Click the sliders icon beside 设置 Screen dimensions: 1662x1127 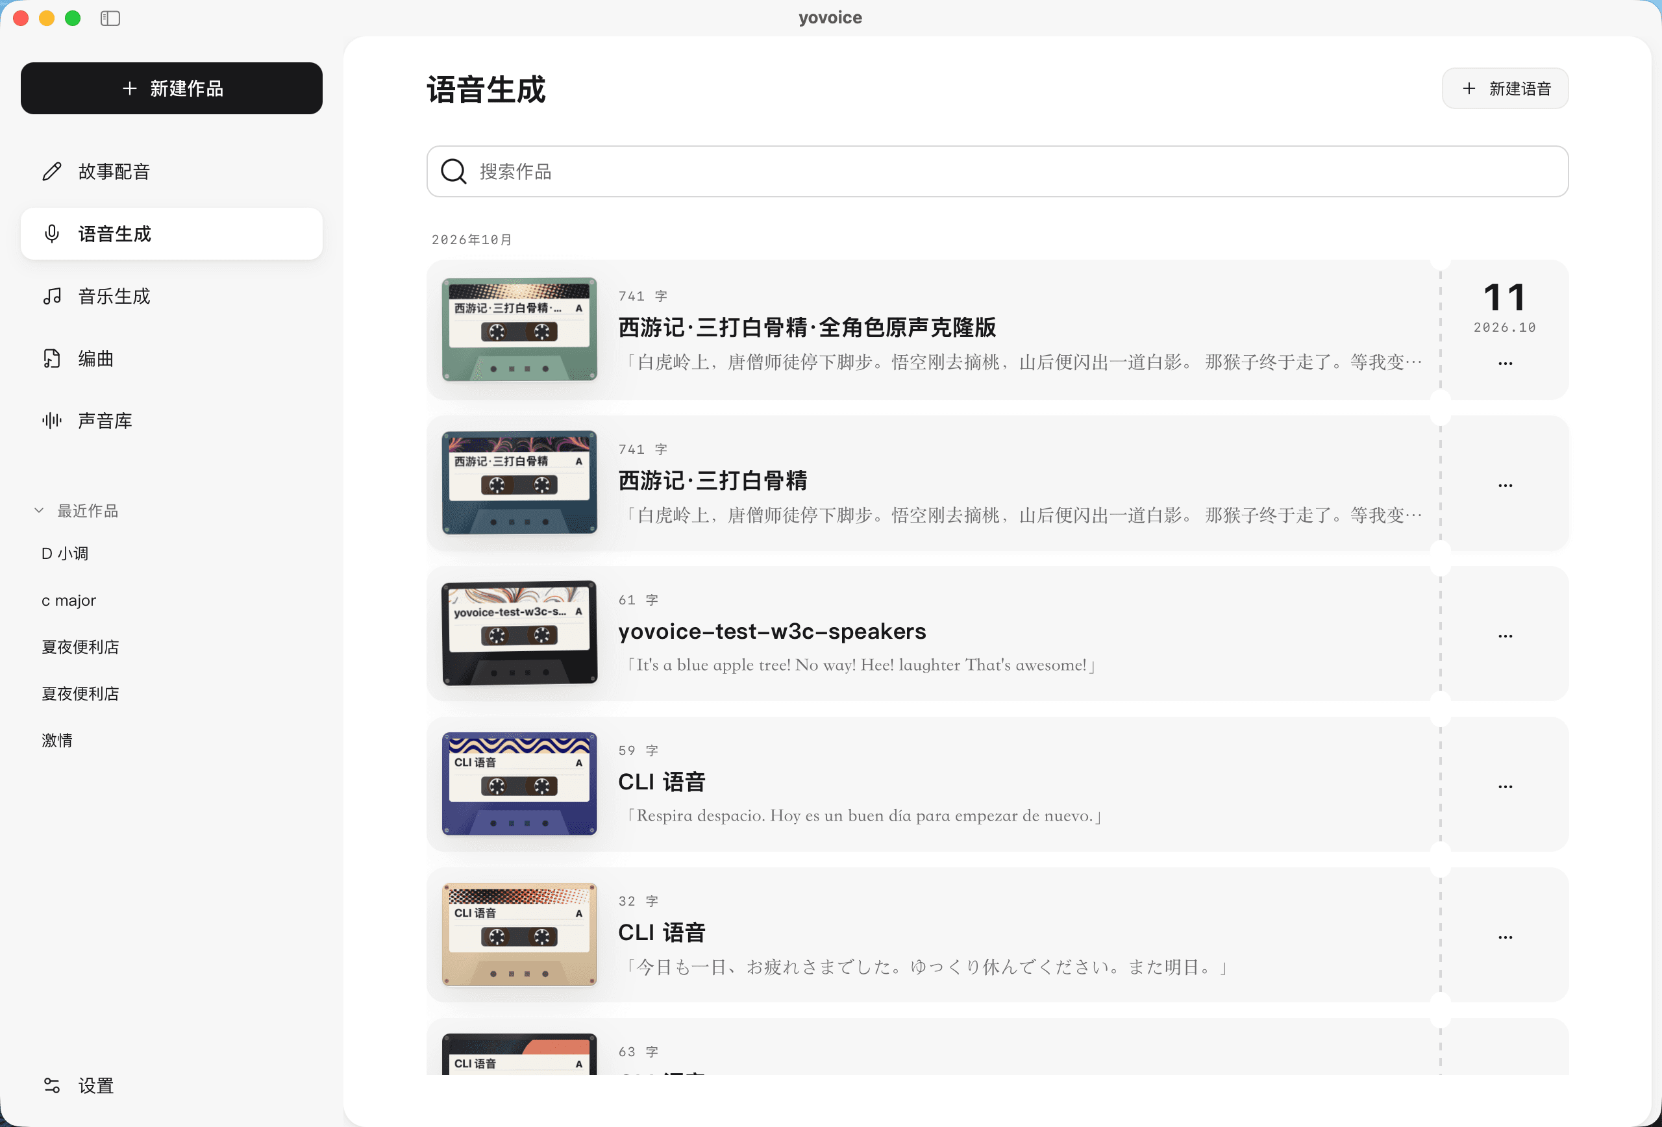point(52,1085)
